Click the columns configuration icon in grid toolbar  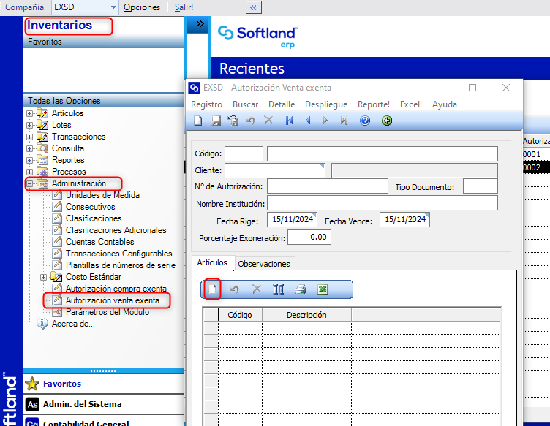tap(278, 289)
